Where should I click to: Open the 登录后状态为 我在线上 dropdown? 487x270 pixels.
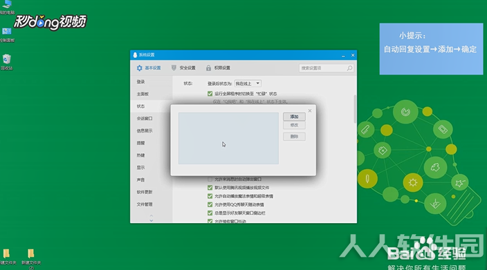click(x=248, y=84)
